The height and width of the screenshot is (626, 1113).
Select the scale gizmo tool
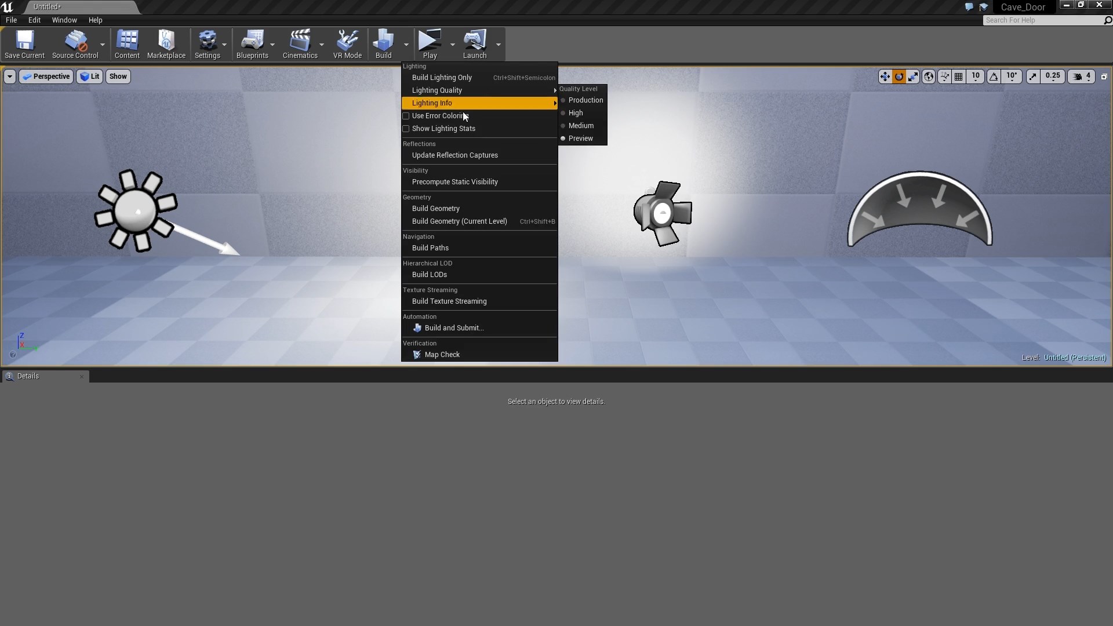913,77
